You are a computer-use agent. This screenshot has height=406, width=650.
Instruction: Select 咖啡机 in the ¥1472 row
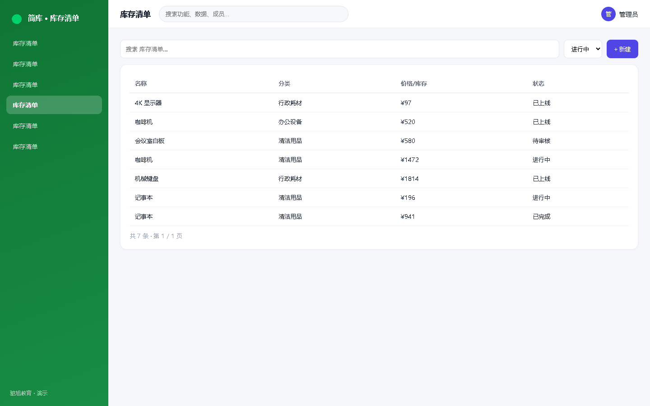click(144, 160)
